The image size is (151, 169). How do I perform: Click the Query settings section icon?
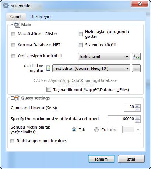(x=17, y=98)
